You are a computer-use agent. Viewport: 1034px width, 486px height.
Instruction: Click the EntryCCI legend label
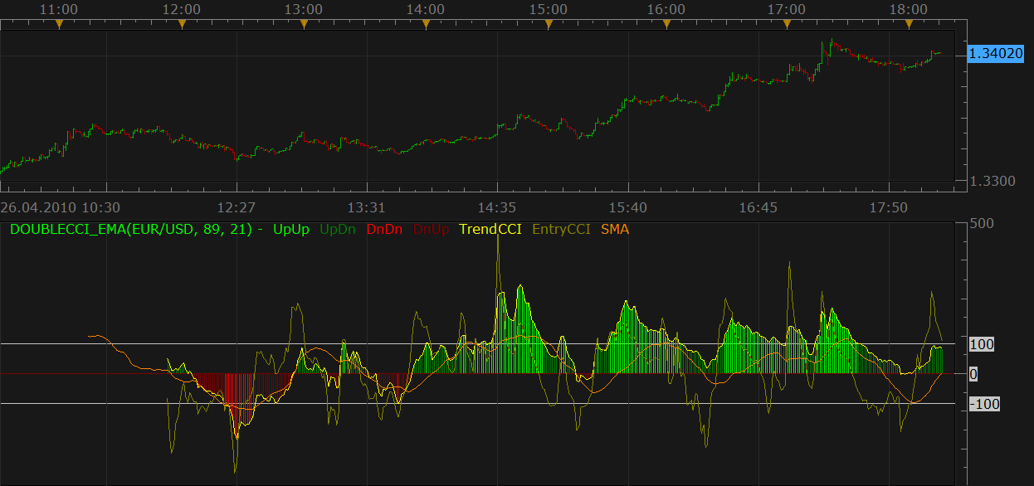[x=561, y=228]
